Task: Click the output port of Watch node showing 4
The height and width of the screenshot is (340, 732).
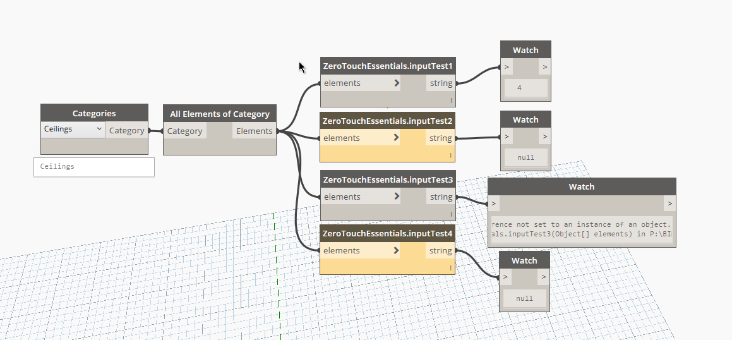Action: click(x=545, y=67)
